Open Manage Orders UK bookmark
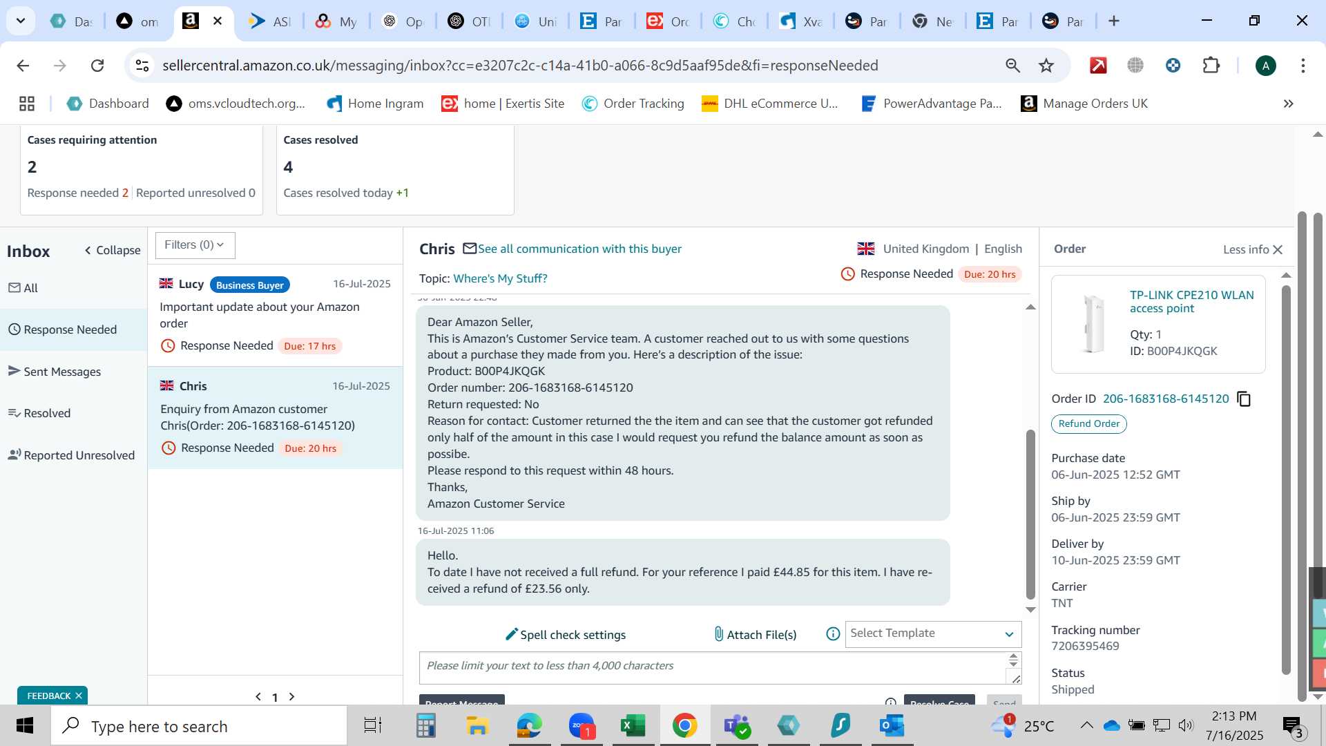This screenshot has width=1326, height=746. click(1084, 104)
